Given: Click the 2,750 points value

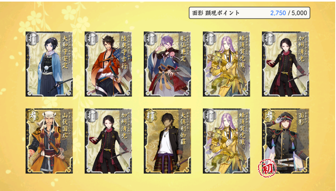Looking at the screenshot, I should click(x=278, y=13).
